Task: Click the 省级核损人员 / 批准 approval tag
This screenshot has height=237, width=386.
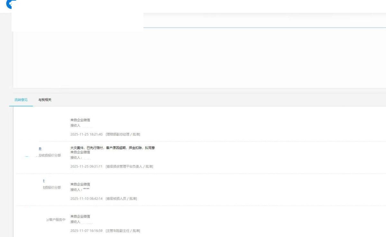Action: click(121, 198)
